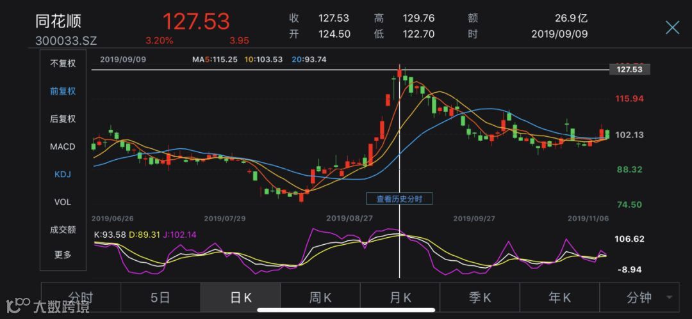Click the 127.53 crosshair price label
The image size is (692, 319).
tap(629, 69)
